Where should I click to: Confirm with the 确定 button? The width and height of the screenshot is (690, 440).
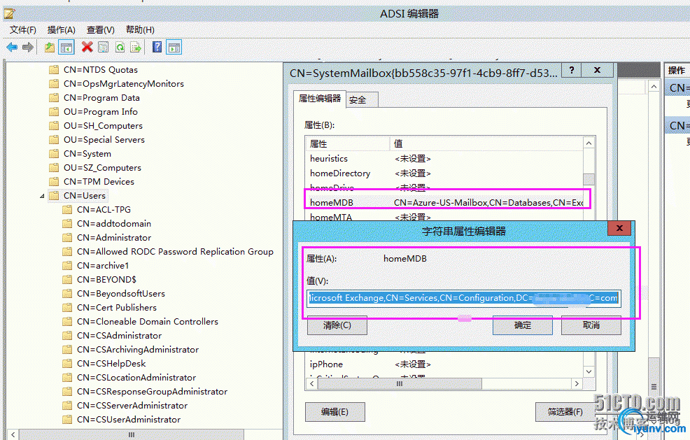point(522,325)
